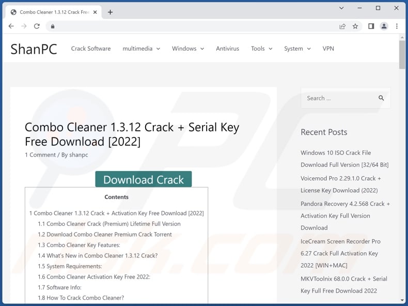The width and height of the screenshot is (408, 306).
Task: Open a new tab with plus icon
Action: (x=110, y=12)
